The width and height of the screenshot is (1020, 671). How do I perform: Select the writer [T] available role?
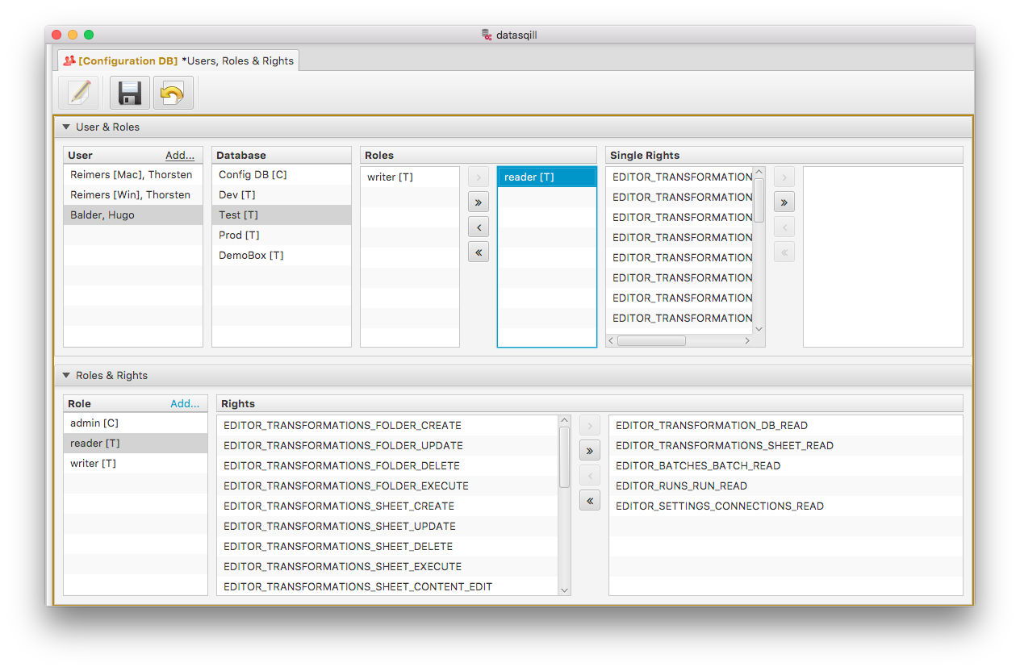click(x=390, y=177)
